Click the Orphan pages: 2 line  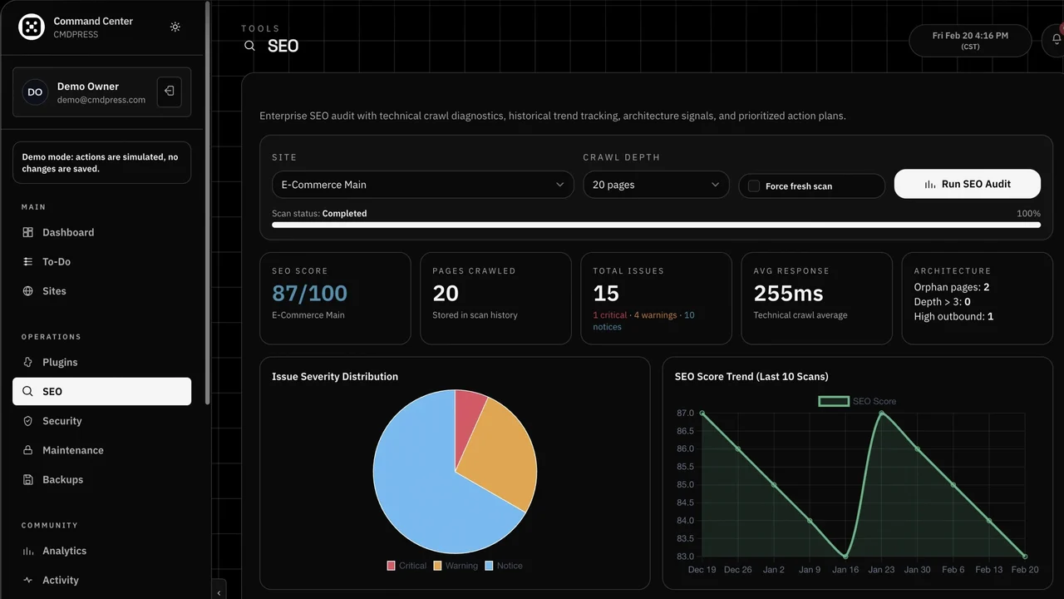[952, 287]
